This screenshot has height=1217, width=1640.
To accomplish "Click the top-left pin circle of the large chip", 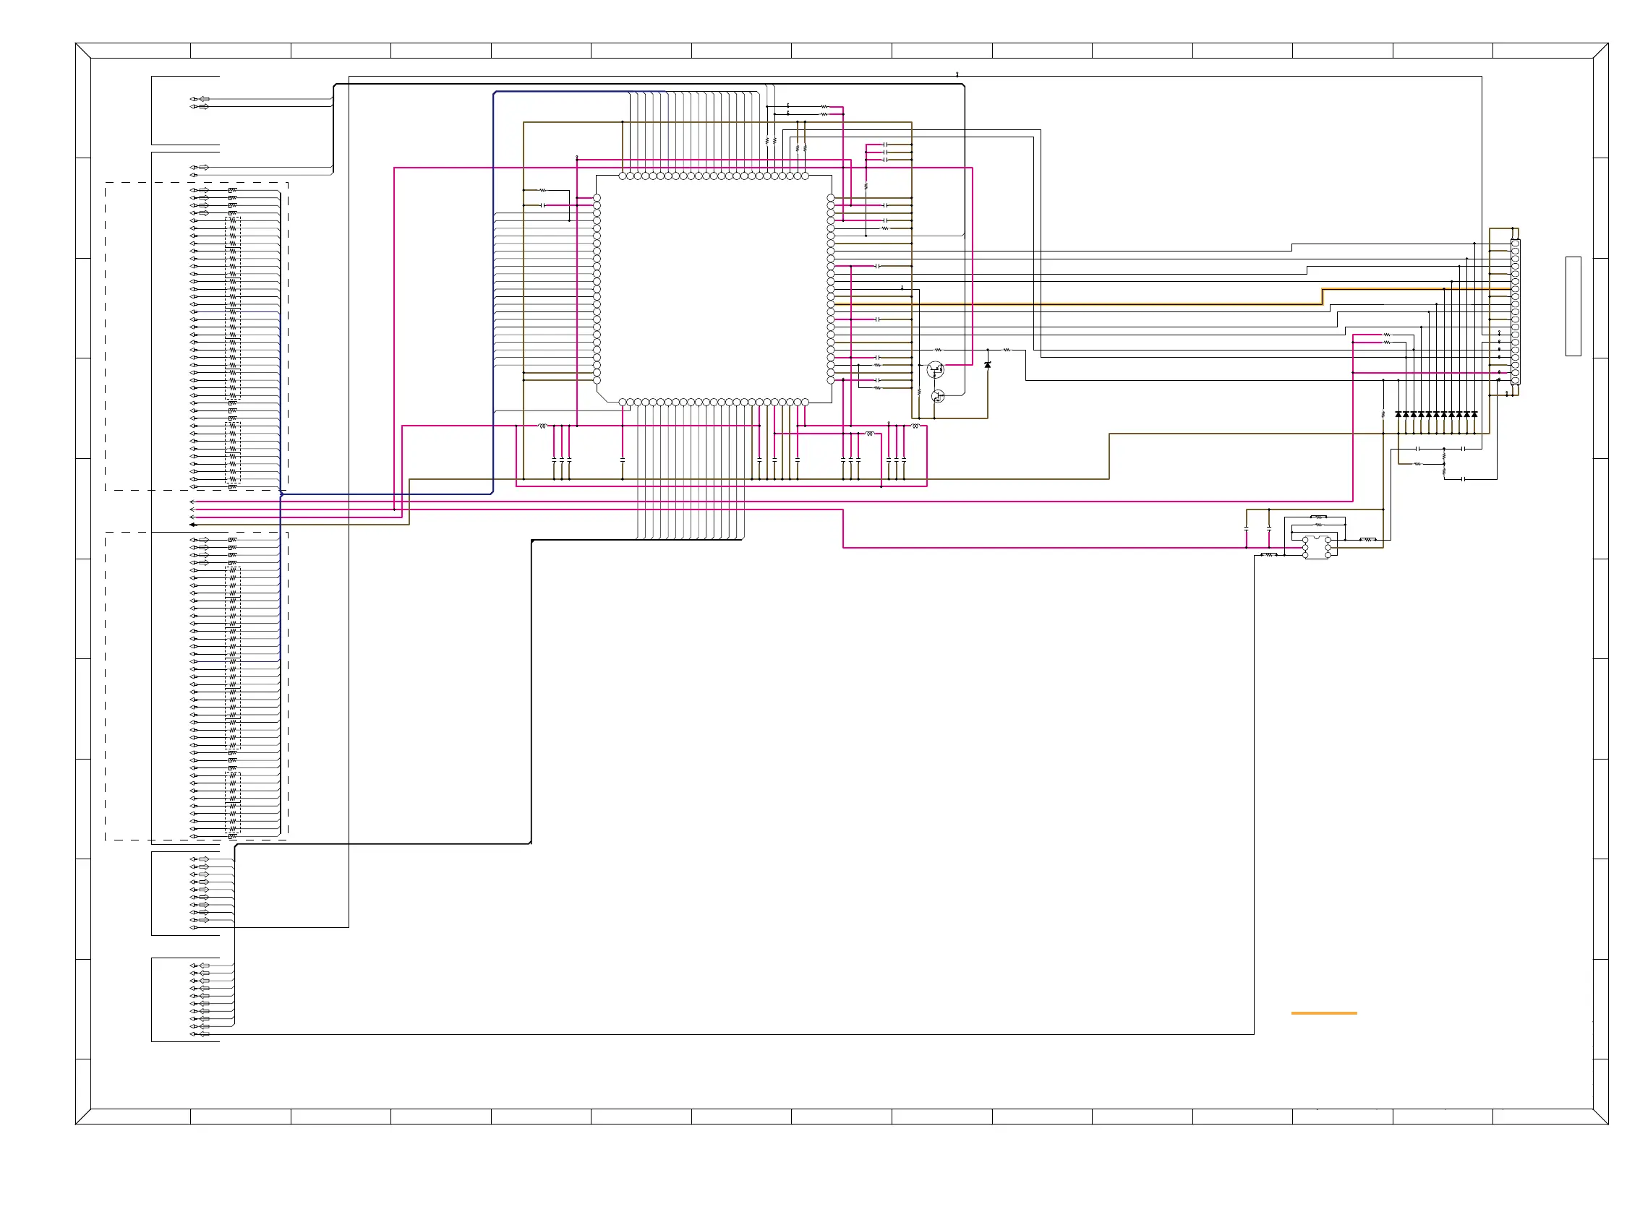I will pos(623,176).
